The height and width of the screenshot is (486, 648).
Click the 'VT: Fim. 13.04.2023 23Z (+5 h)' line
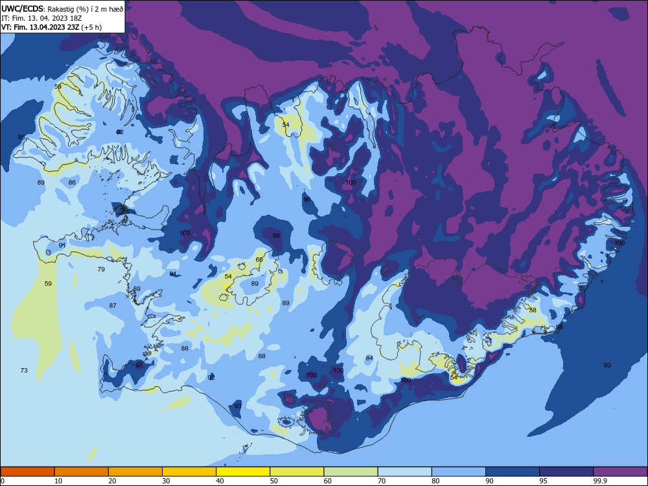pyautogui.click(x=51, y=27)
